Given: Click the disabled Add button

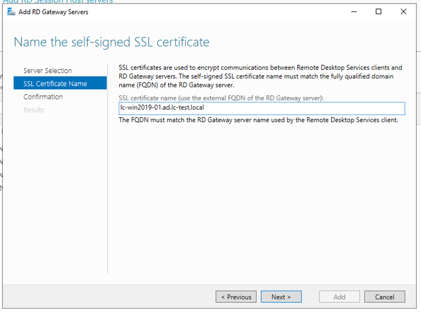Looking at the screenshot, I should [339, 297].
